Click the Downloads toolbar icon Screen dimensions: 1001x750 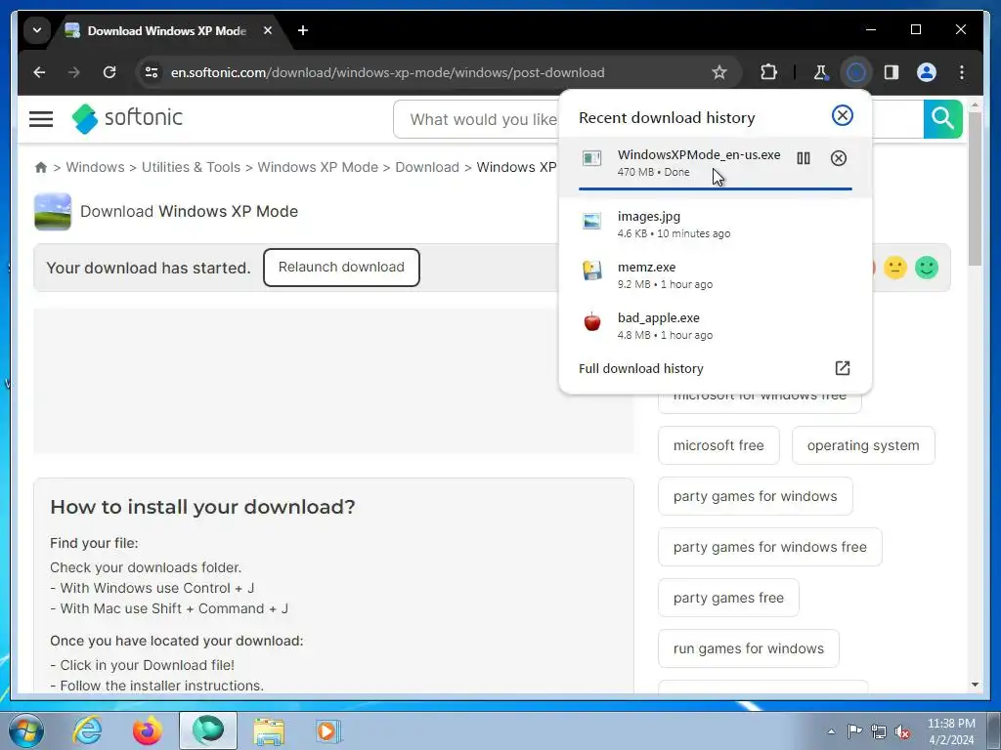(856, 72)
